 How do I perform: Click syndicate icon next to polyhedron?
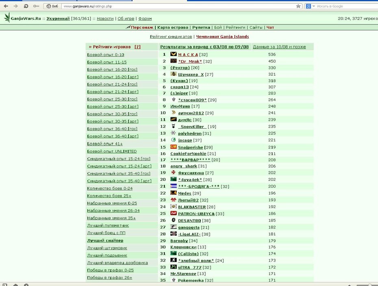point(174,133)
